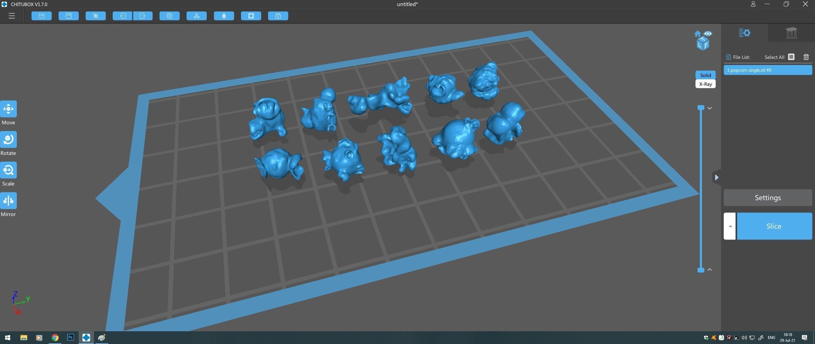Click the Redo toolbar icon
Image resolution: width=815 pixels, height=344 pixels.
click(x=143, y=16)
